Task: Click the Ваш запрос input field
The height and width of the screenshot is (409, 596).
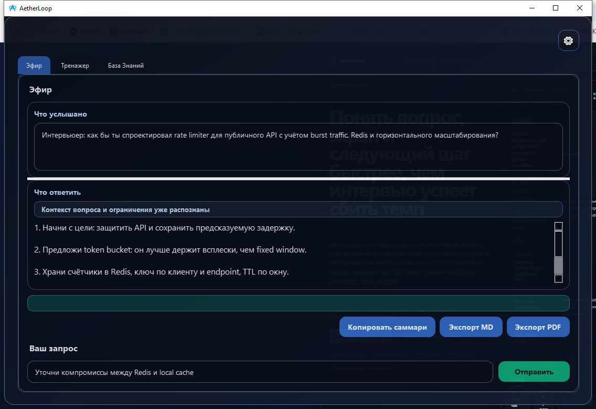Action: (x=260, y=371)
